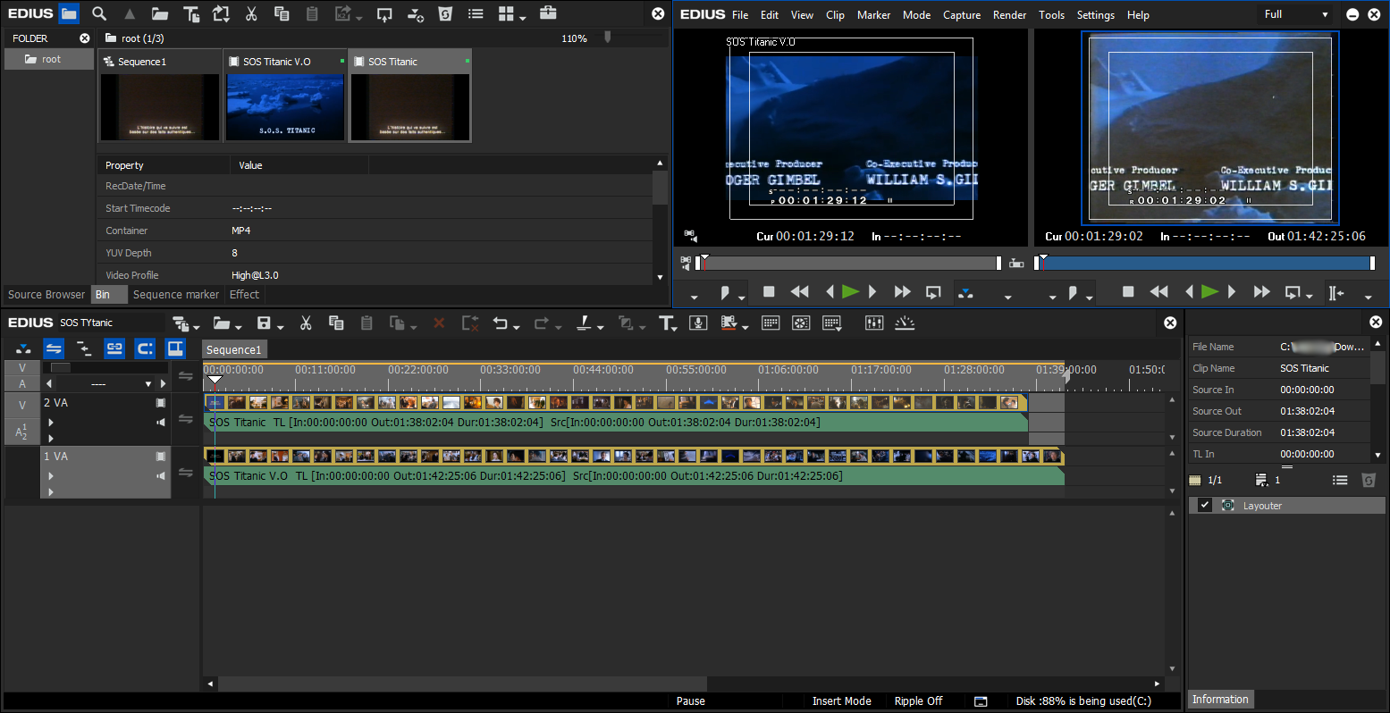Toggle Ripple mode button on timeline
1390x713 pixels.
coord(84,348)
